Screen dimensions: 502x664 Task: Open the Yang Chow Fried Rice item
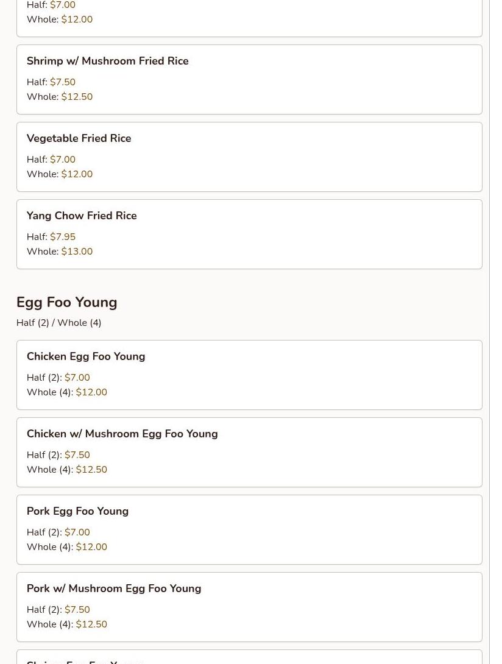point(82,216)
